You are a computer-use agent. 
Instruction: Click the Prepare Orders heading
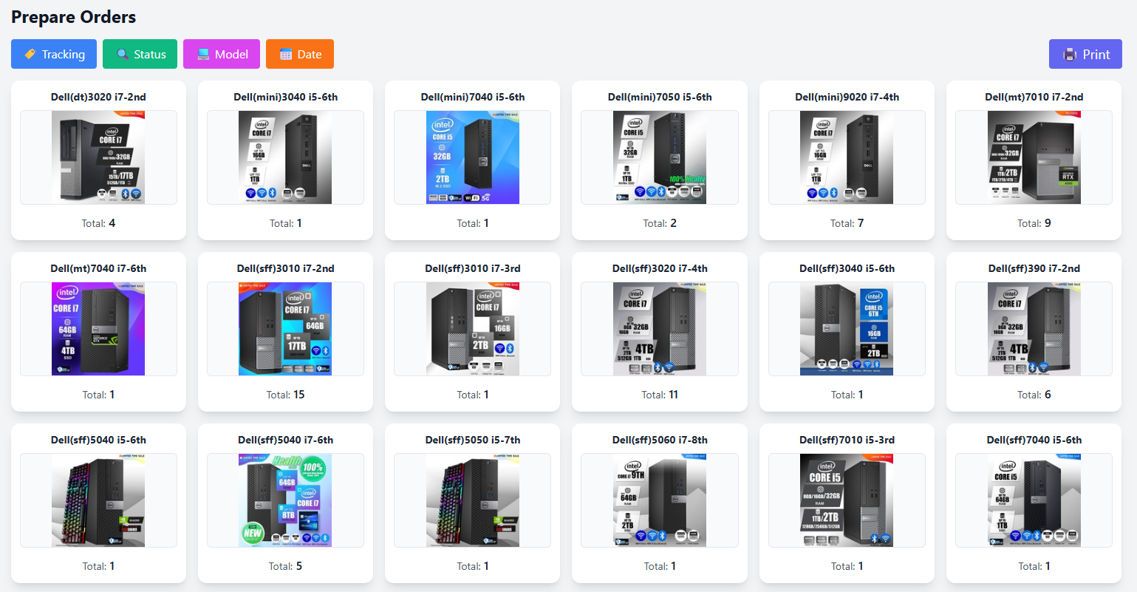(x=73, y=16)
